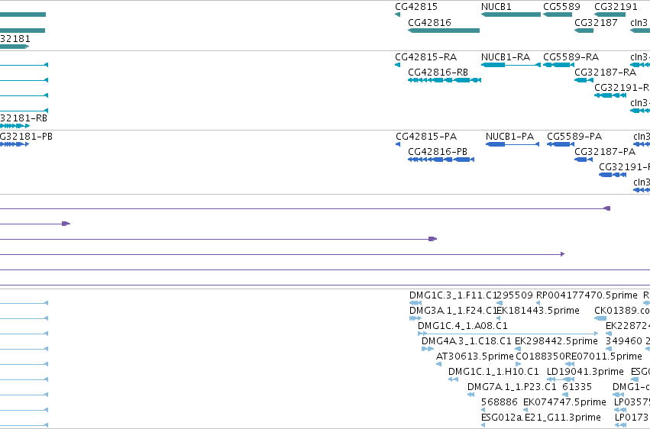Click the CG5589-RA transcript label
The height and width of the screenshot is (429, 650).
coord(571,56)
